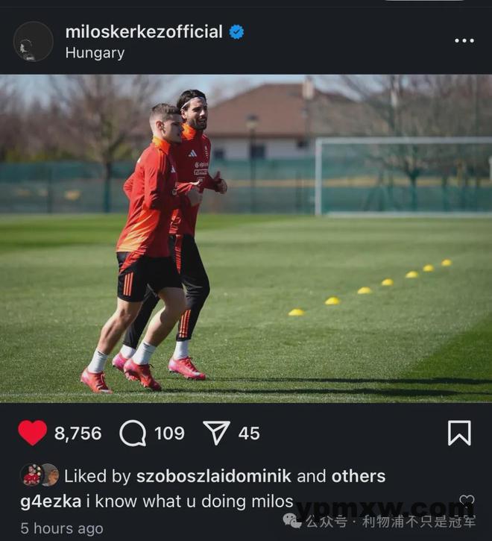Open the first liked-by avatar in red shirt
The height and width of the screenshot is (541, 492).
point(31,475)
